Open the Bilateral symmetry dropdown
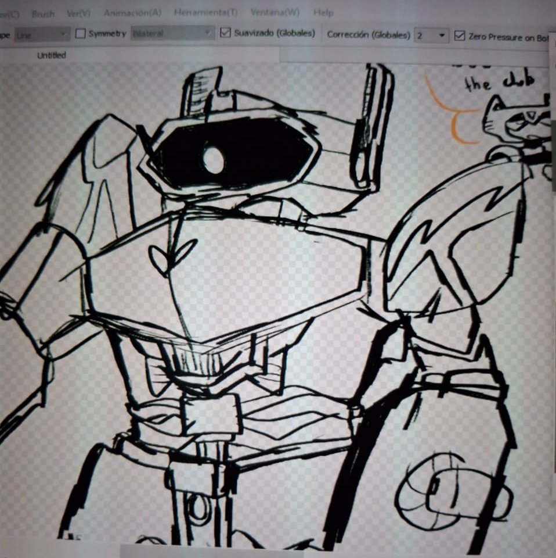 [172, 34]
